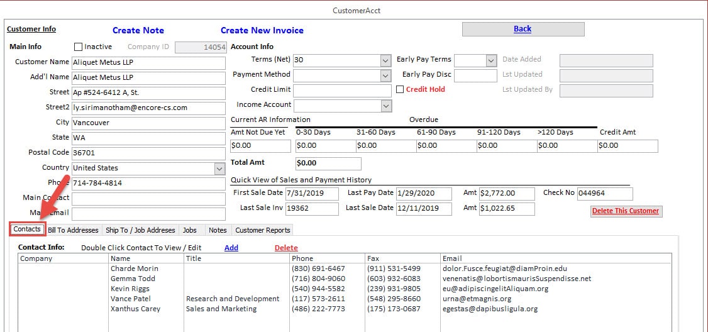Click the Last Pay Date field
The height and width of the screenshot is (332, 708).
424,194
